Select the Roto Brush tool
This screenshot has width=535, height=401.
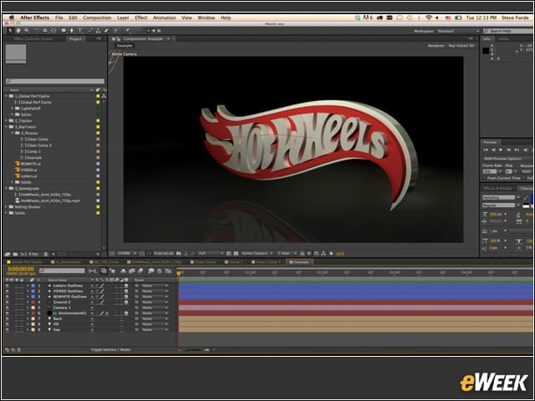click(x=116, y=31)
